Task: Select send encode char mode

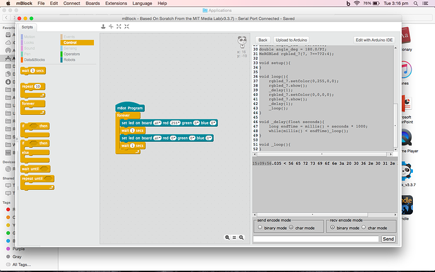Action: click(291, 227)
